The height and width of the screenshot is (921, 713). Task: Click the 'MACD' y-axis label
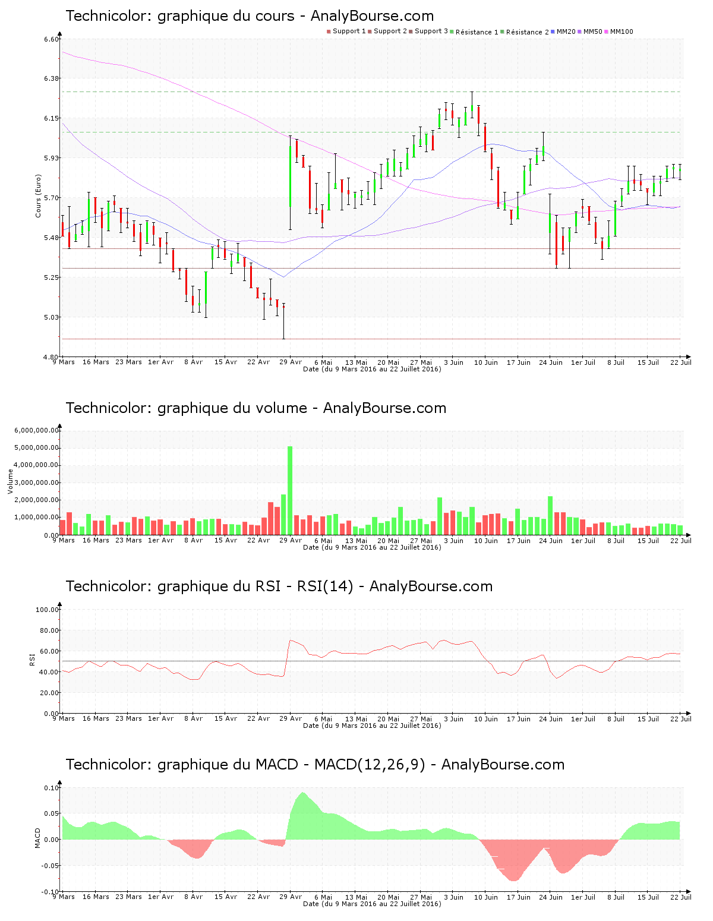(x=38, y=838)
